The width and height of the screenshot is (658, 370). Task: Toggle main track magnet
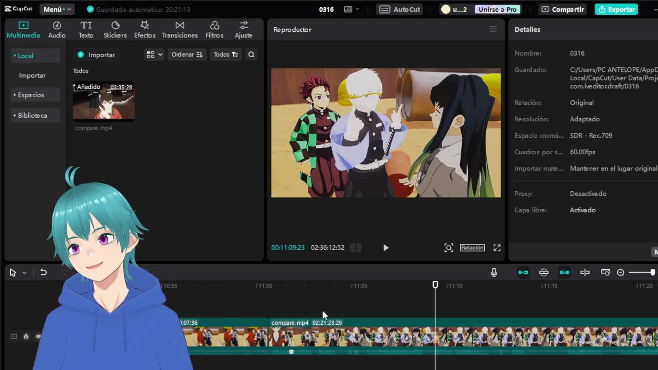[523, 272]
